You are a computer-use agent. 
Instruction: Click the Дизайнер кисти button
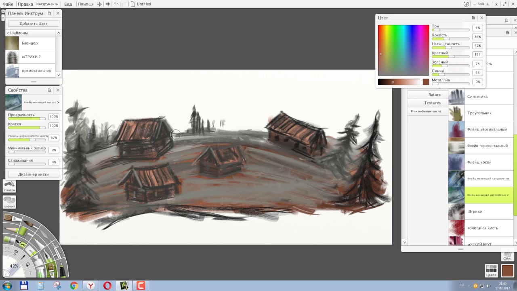tap(34, 174)
